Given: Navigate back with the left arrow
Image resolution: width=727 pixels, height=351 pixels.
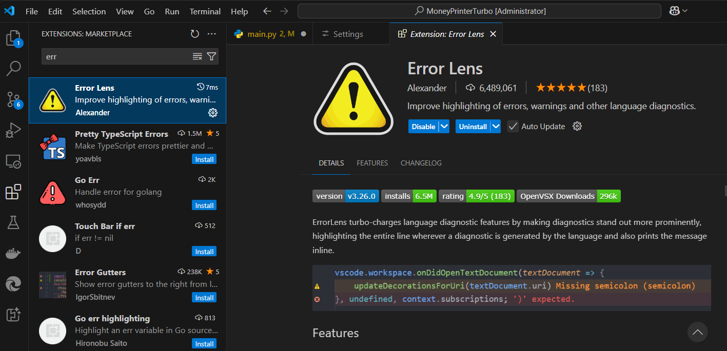Looking at the screenshot, I should (x=267, y=11).
